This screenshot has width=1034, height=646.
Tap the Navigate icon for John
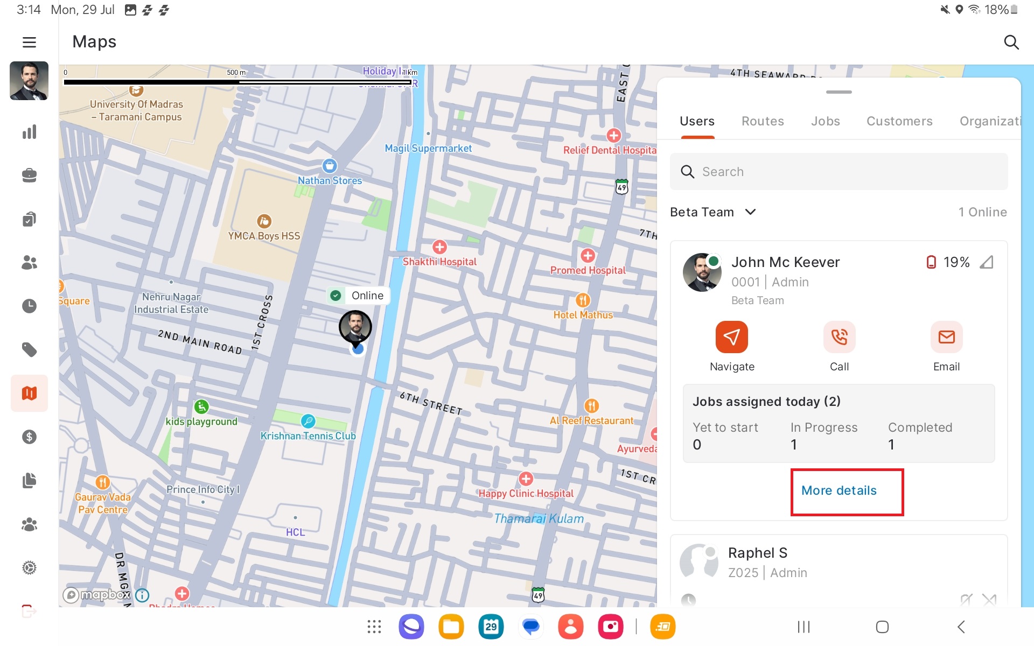(x=731, y=337)
